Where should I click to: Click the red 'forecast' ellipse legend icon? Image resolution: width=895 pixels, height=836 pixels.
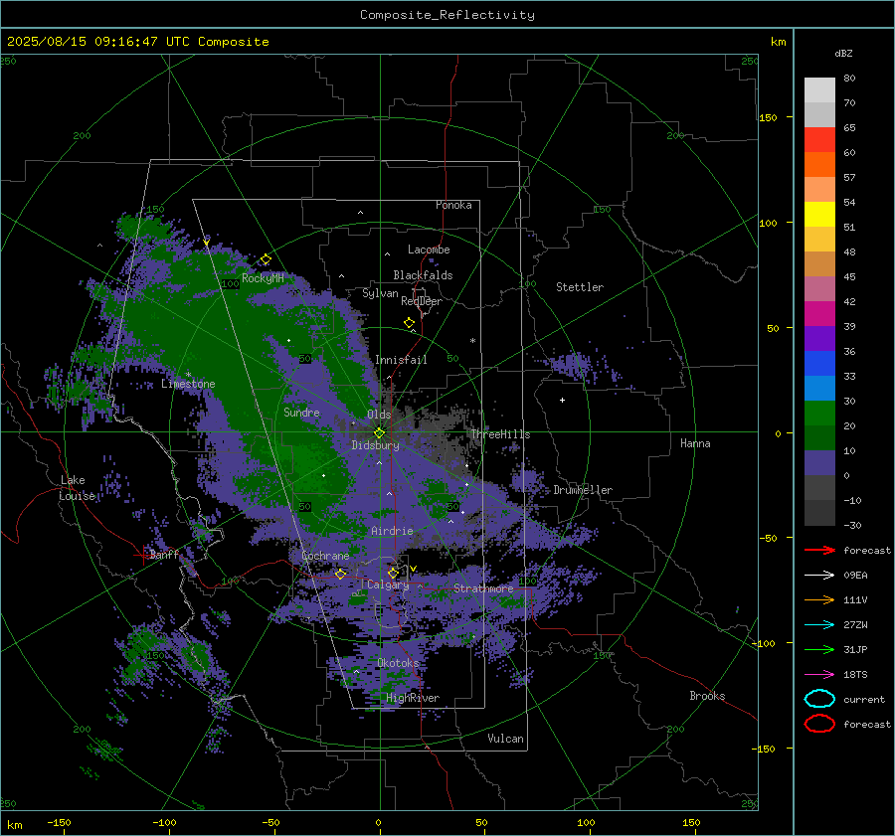819,724
